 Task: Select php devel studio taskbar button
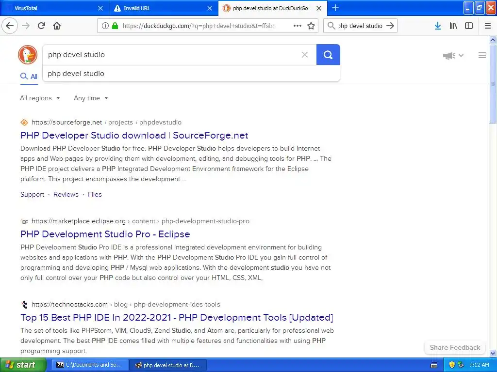(x=168, y=365)
